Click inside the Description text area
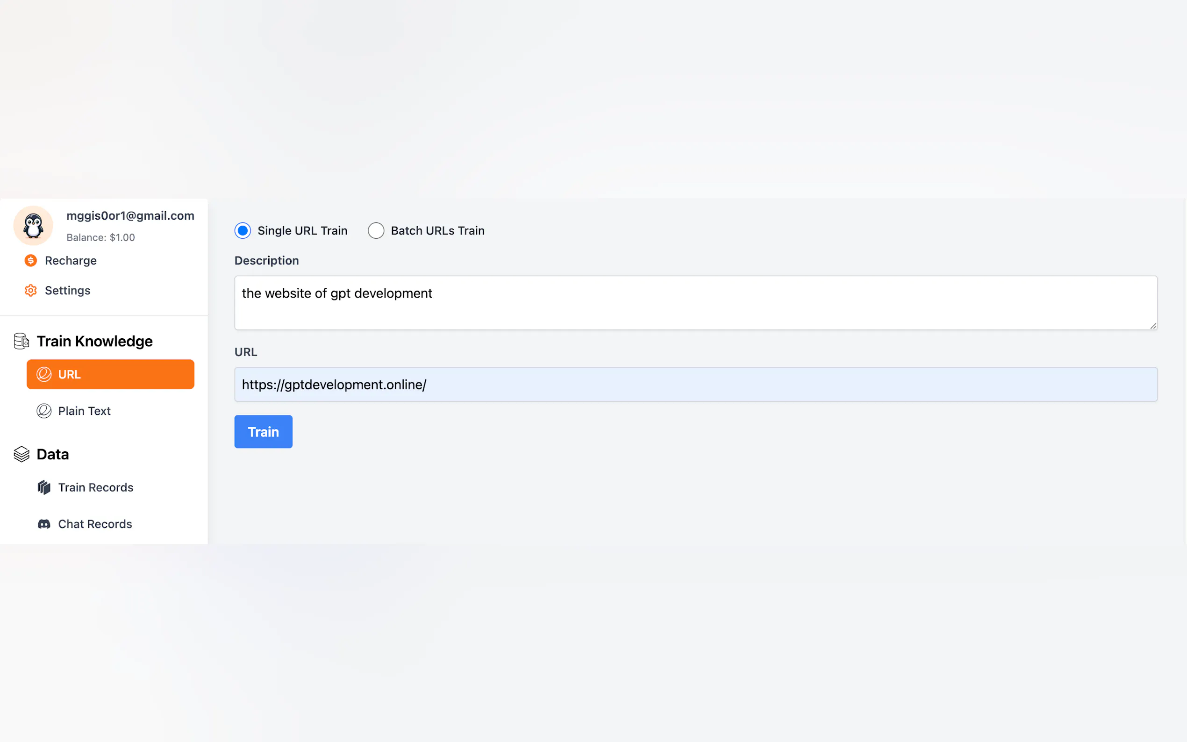Screen dimensions: 1187x742 [695, 303]
